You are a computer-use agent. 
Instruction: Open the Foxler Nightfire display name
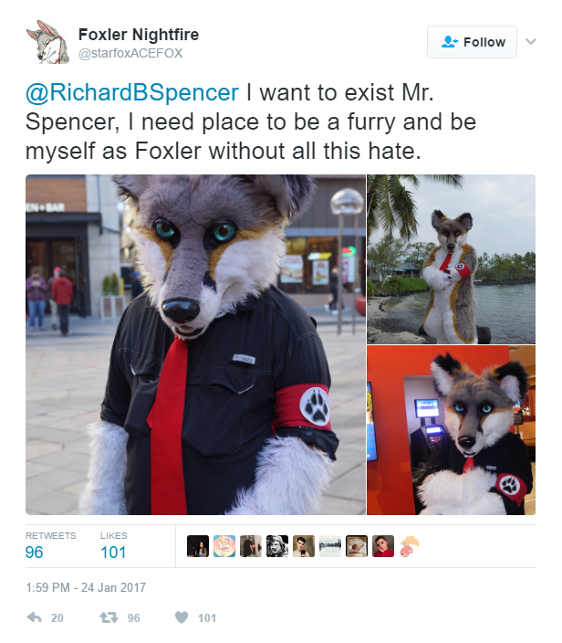coord(139,35)
